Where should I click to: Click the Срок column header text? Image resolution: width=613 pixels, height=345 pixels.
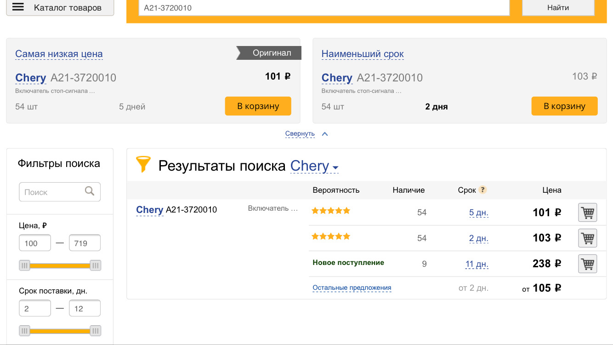467,190
